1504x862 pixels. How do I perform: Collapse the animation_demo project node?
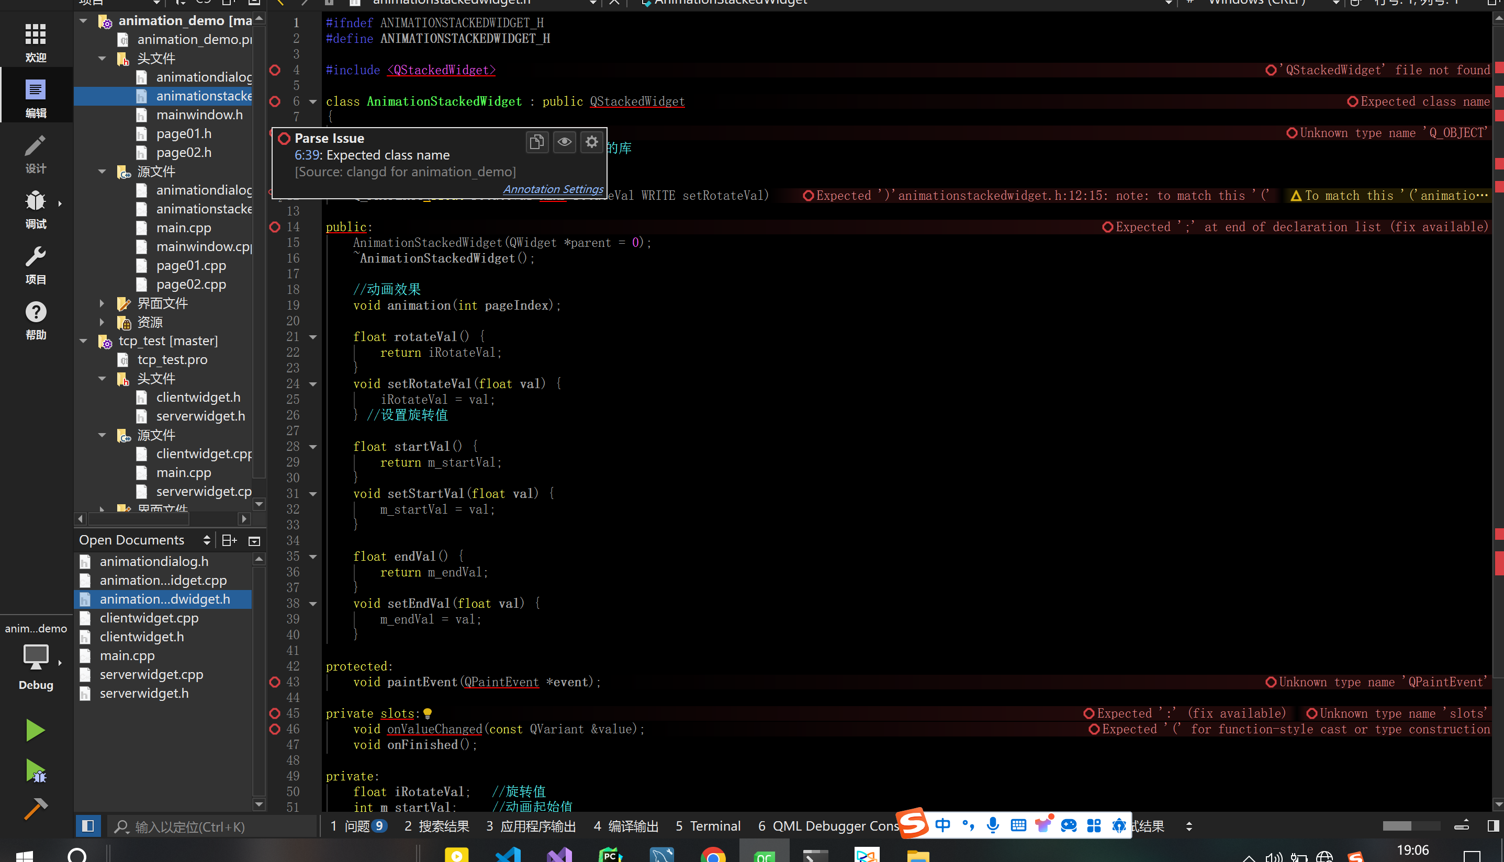click(x=84, y=21)
